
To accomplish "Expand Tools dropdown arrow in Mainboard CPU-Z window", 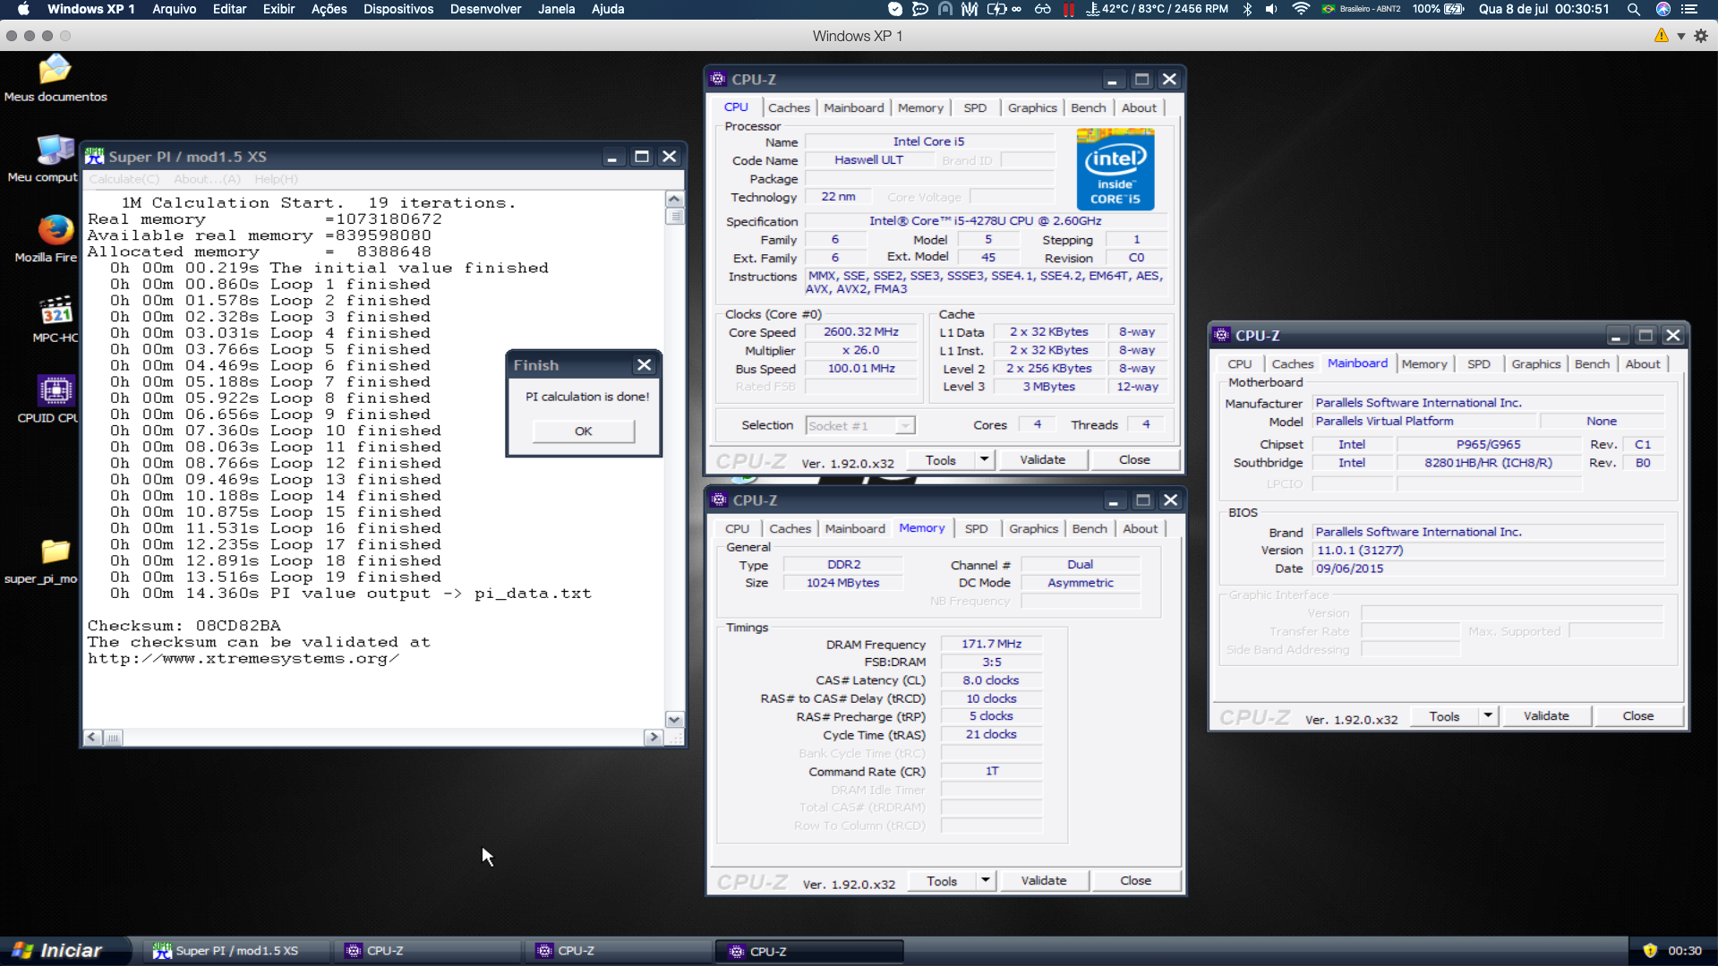I will (1487, 716).
